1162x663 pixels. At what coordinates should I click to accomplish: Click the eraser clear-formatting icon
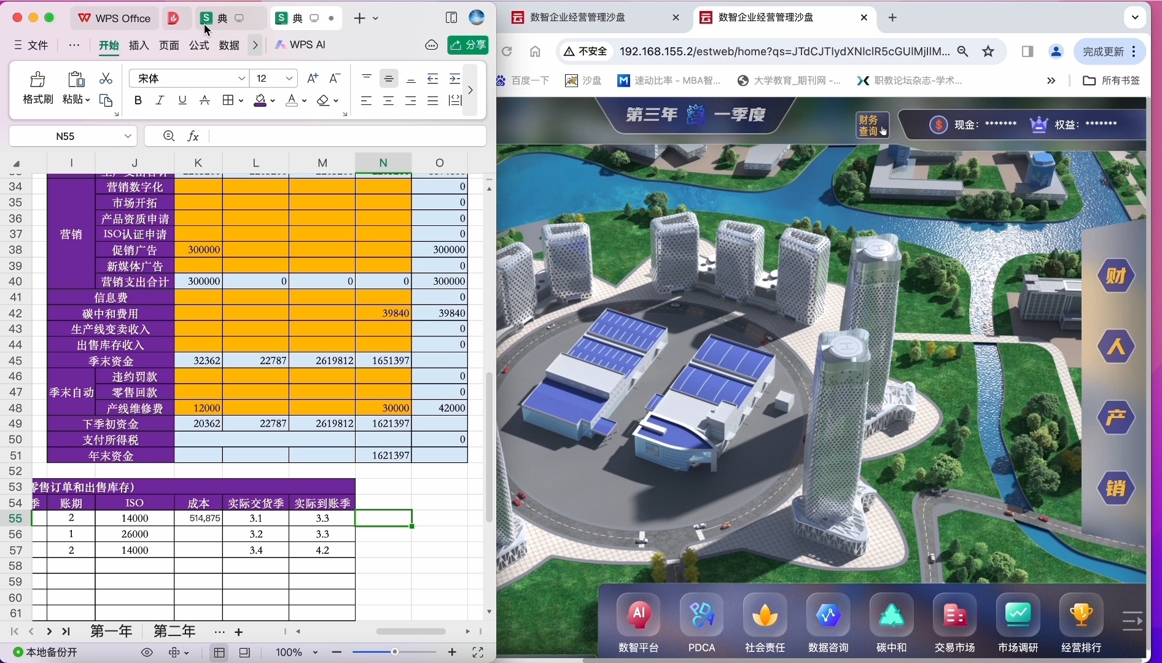pyautogui.click(x=324, y=100)
